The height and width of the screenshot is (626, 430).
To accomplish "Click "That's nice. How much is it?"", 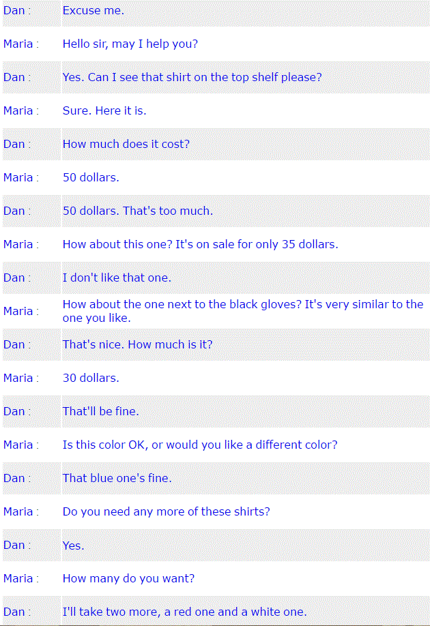I will pos(137,344).
